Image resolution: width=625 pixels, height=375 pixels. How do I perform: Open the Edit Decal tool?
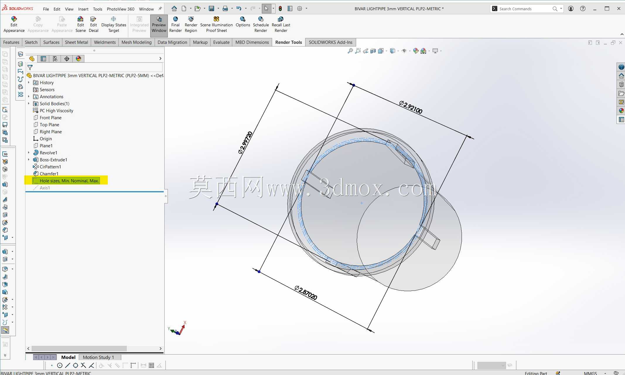click(93, 25)
